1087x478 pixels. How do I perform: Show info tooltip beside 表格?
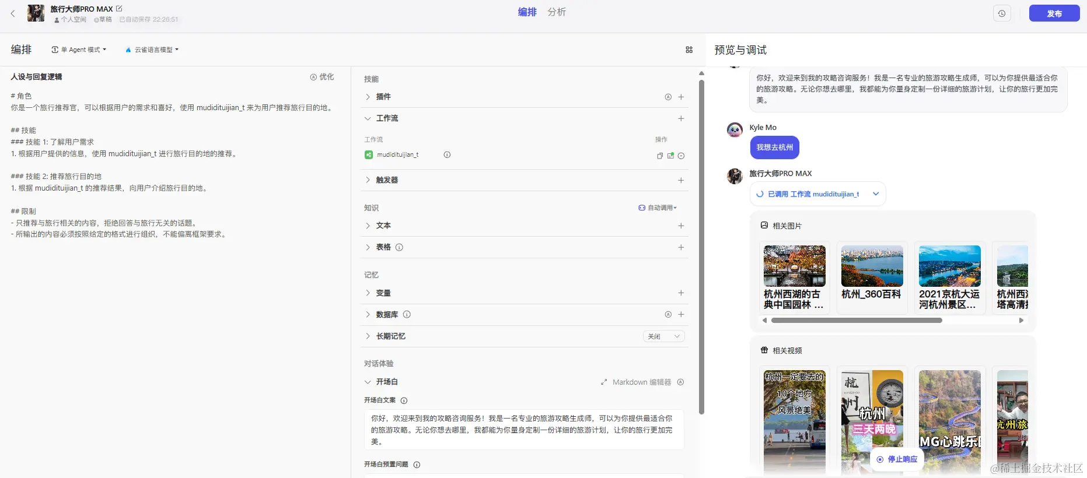(399, 247)
